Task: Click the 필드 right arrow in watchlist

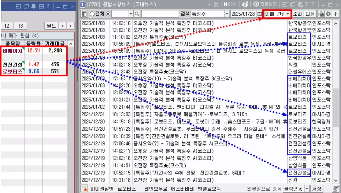Action: [70, 26]
